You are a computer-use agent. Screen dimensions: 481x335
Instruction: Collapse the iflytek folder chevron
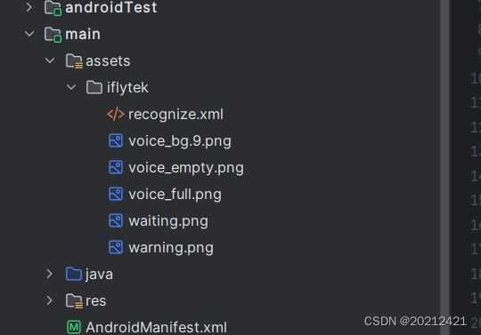pos(71,87)
